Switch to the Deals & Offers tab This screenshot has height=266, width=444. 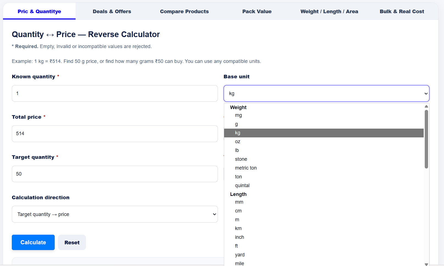tap(112, 11)
